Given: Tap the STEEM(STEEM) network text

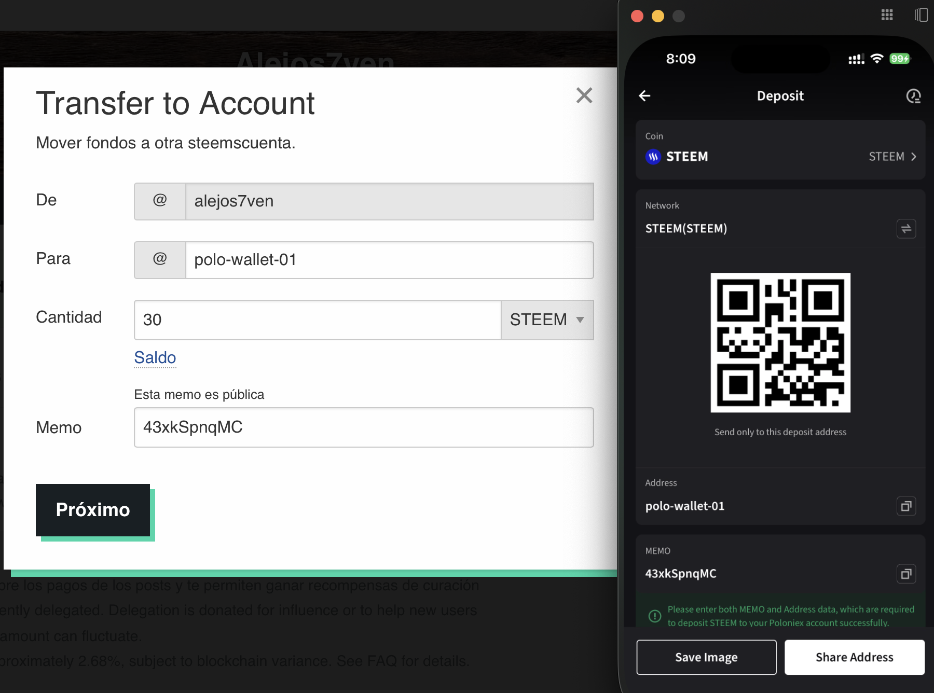Looking at the screenshot, I should coord(686,229).
